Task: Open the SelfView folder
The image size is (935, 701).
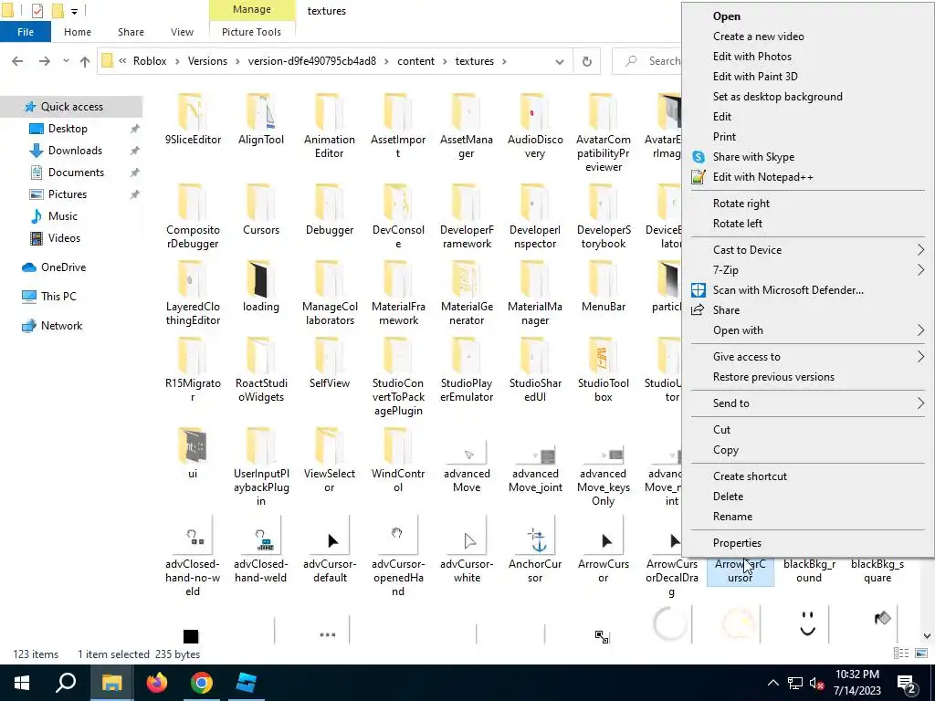Action: [329, 362]
